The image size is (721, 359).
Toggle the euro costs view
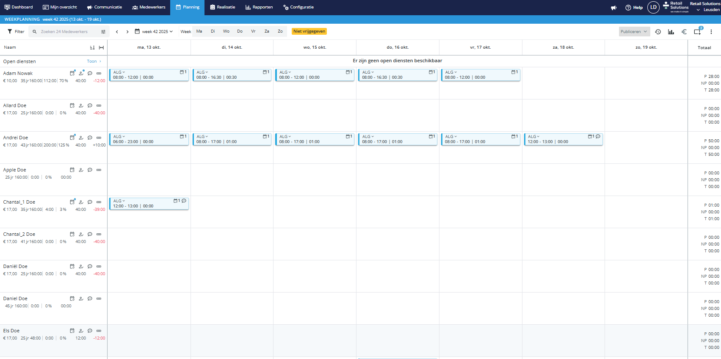[x=684, y=32]
